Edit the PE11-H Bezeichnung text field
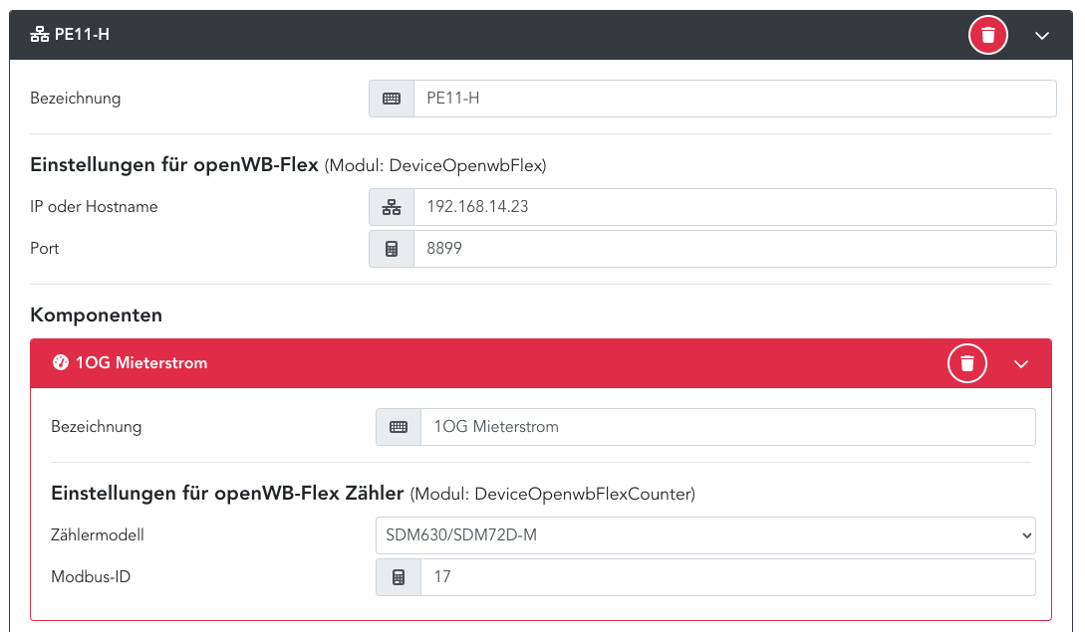 pyautogui.click(x=733, y=99)
